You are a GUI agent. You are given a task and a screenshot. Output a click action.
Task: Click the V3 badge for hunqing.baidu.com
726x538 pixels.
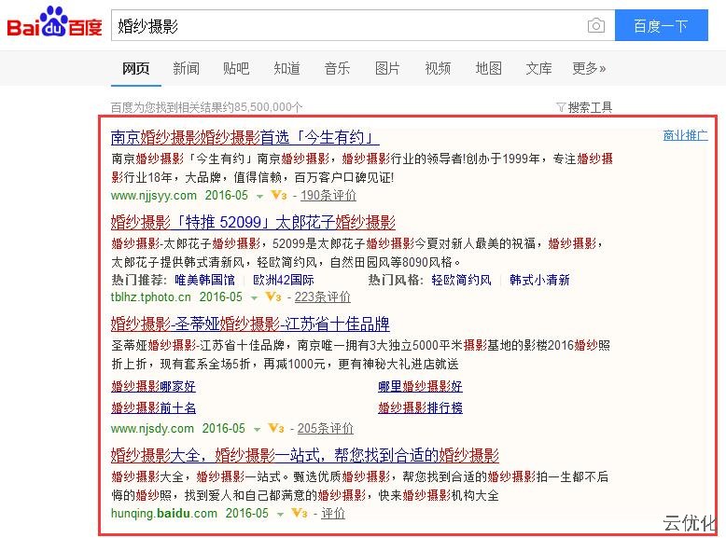pos(299,514)
